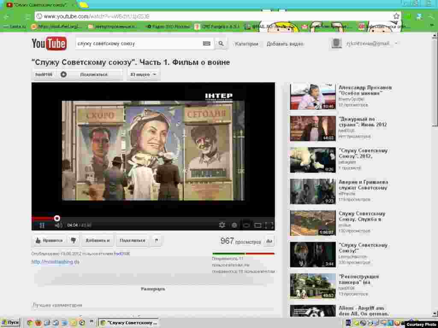
Task: Open the Категории menu item
Action: 246,44
